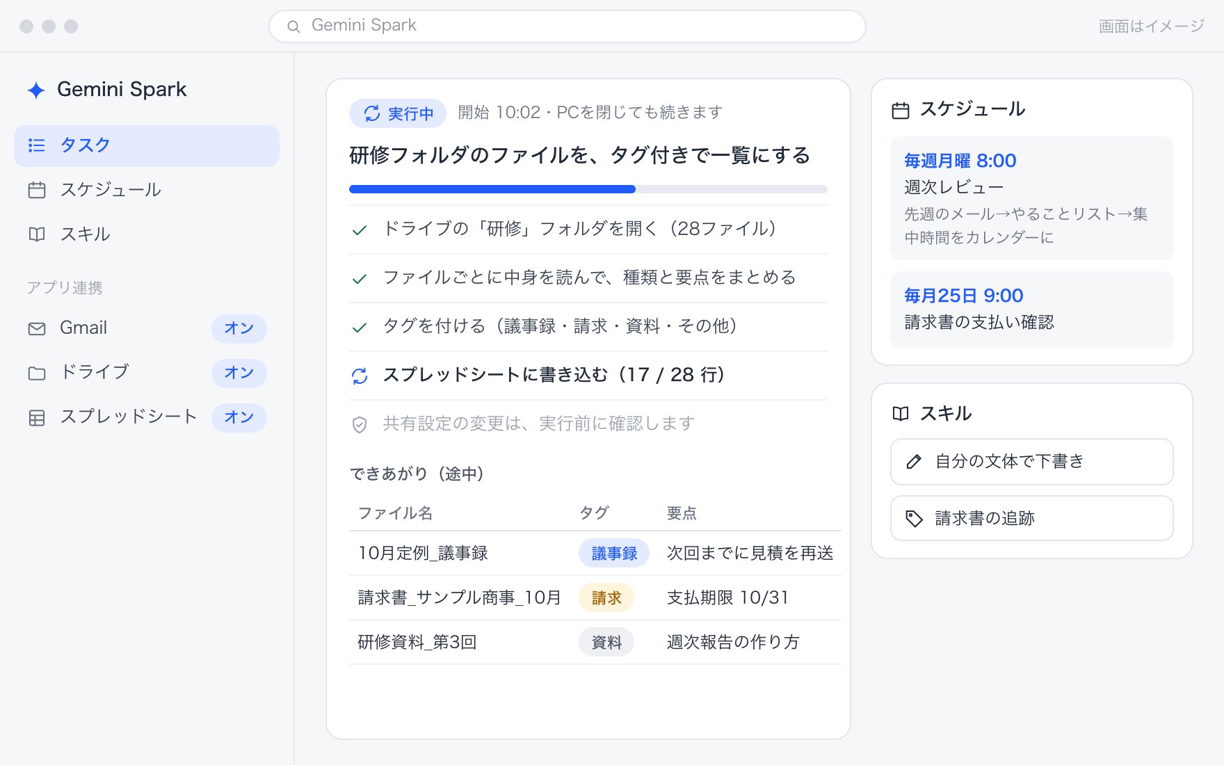1224x765 pixels.
Task: Toggle the Gmail オン switch
Action: click(x=239, y=328)
